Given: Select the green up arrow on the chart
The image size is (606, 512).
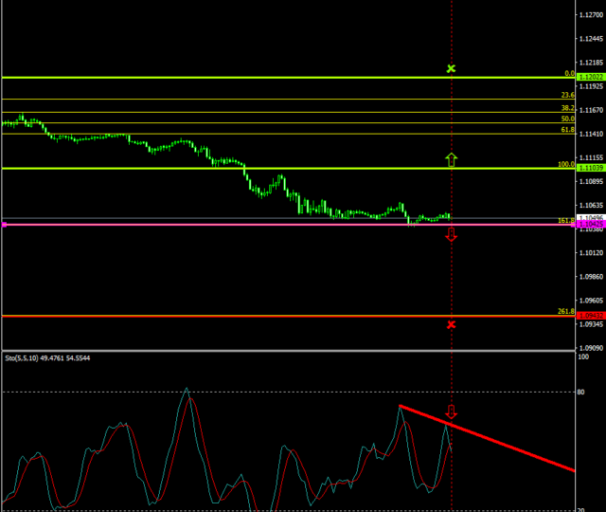Looking at the screenshot, I should tap(451, 159).
